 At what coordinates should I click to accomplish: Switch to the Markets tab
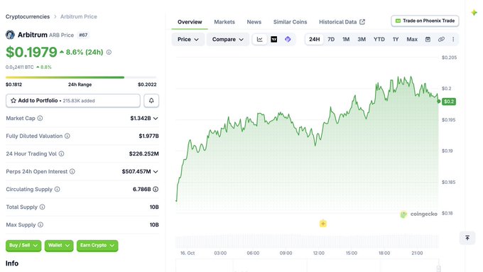[224, 22]
